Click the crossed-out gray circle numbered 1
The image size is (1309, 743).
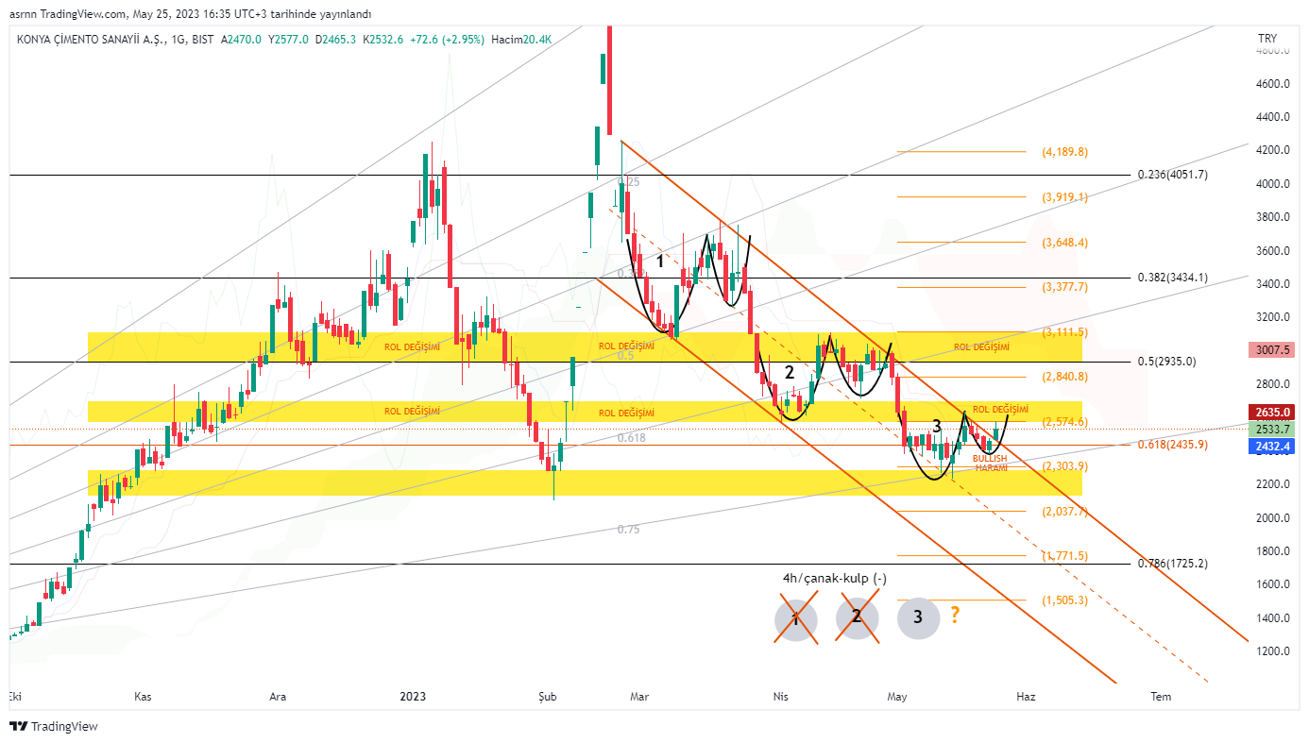click(x=795, y=619)
